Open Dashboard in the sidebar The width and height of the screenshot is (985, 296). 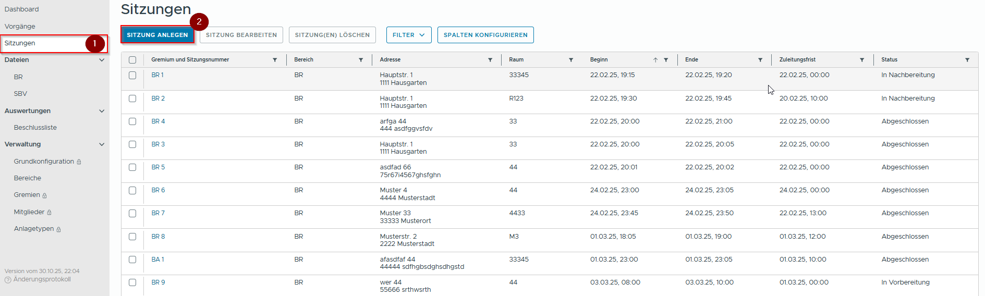coord(22,9)
